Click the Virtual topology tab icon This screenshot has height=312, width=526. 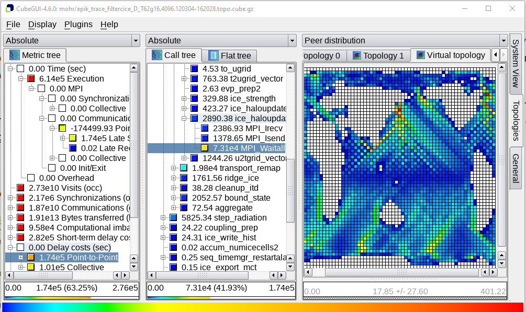point(420,55)
